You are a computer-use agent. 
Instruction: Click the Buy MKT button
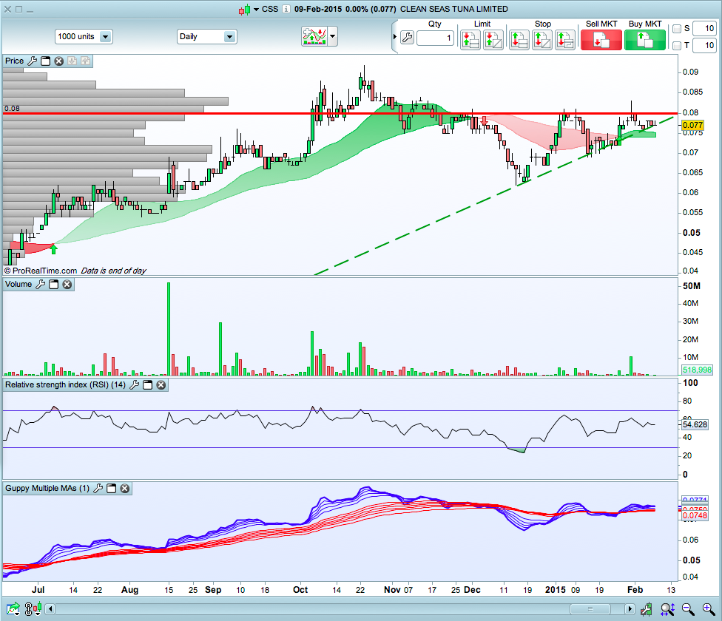click(x=644, y=40)
